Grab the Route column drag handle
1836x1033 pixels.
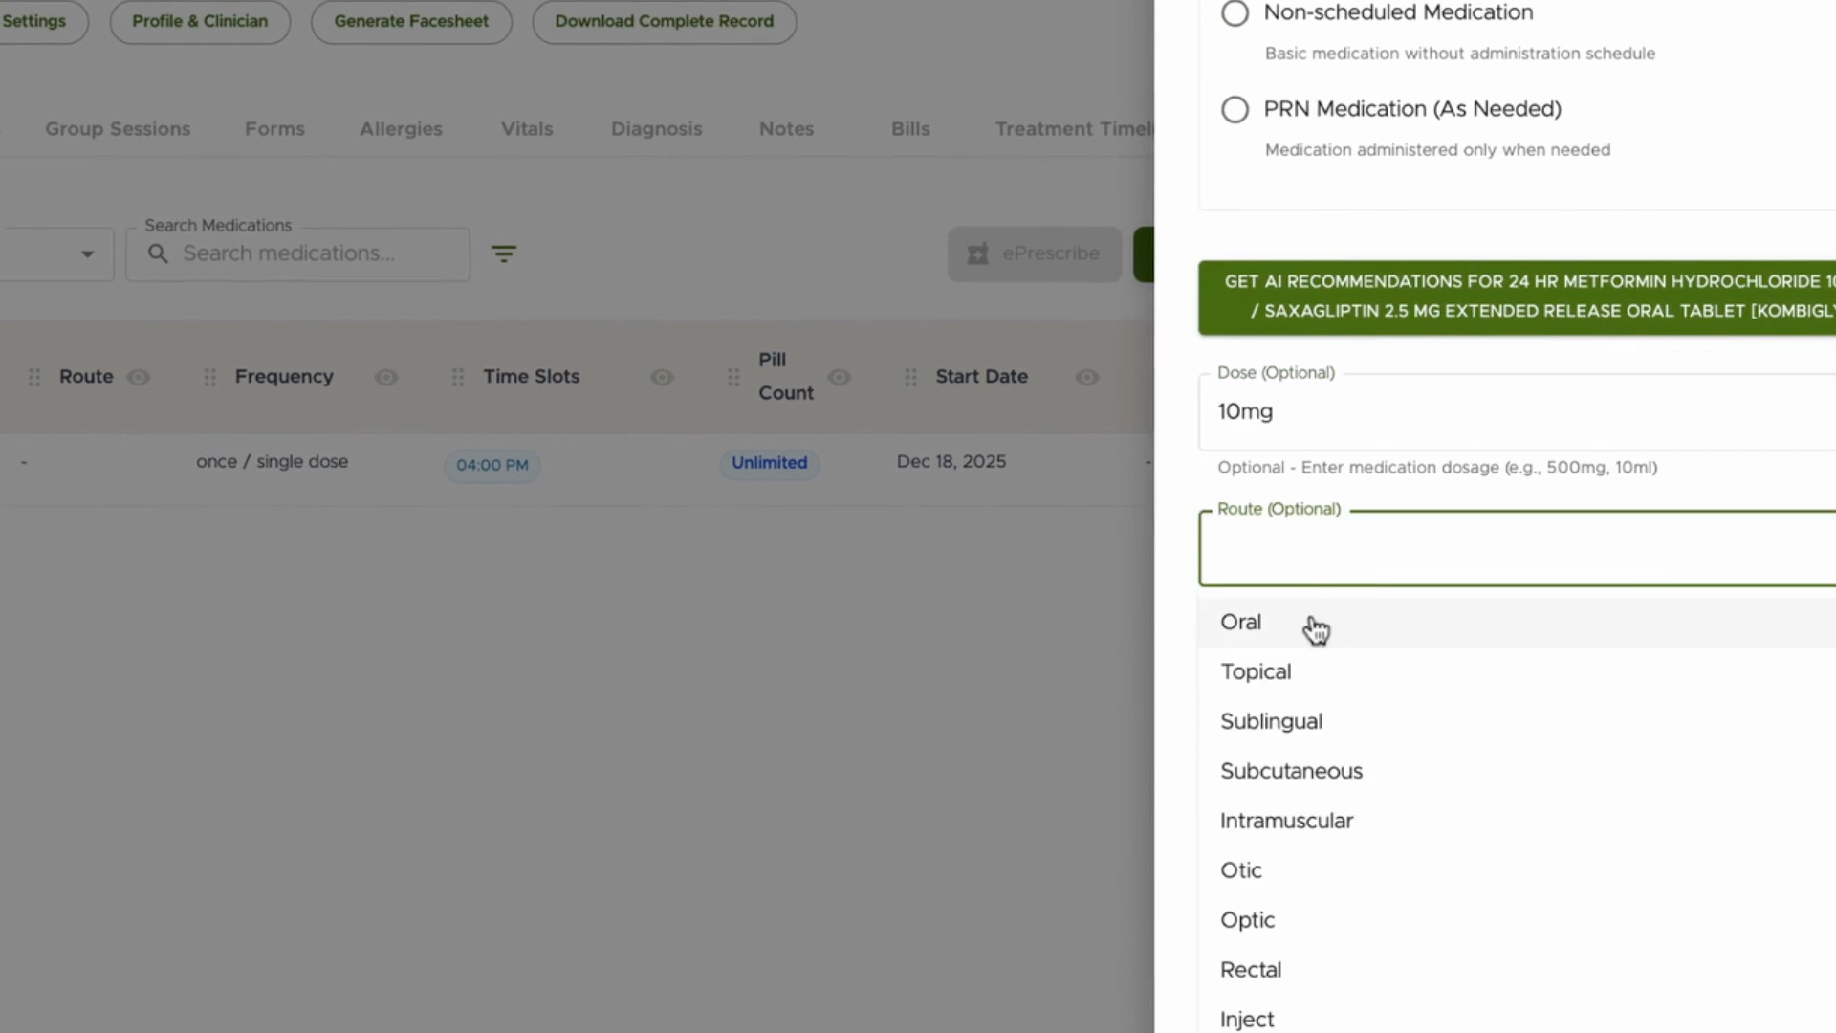pyautogui.click(x=34, y=377)
